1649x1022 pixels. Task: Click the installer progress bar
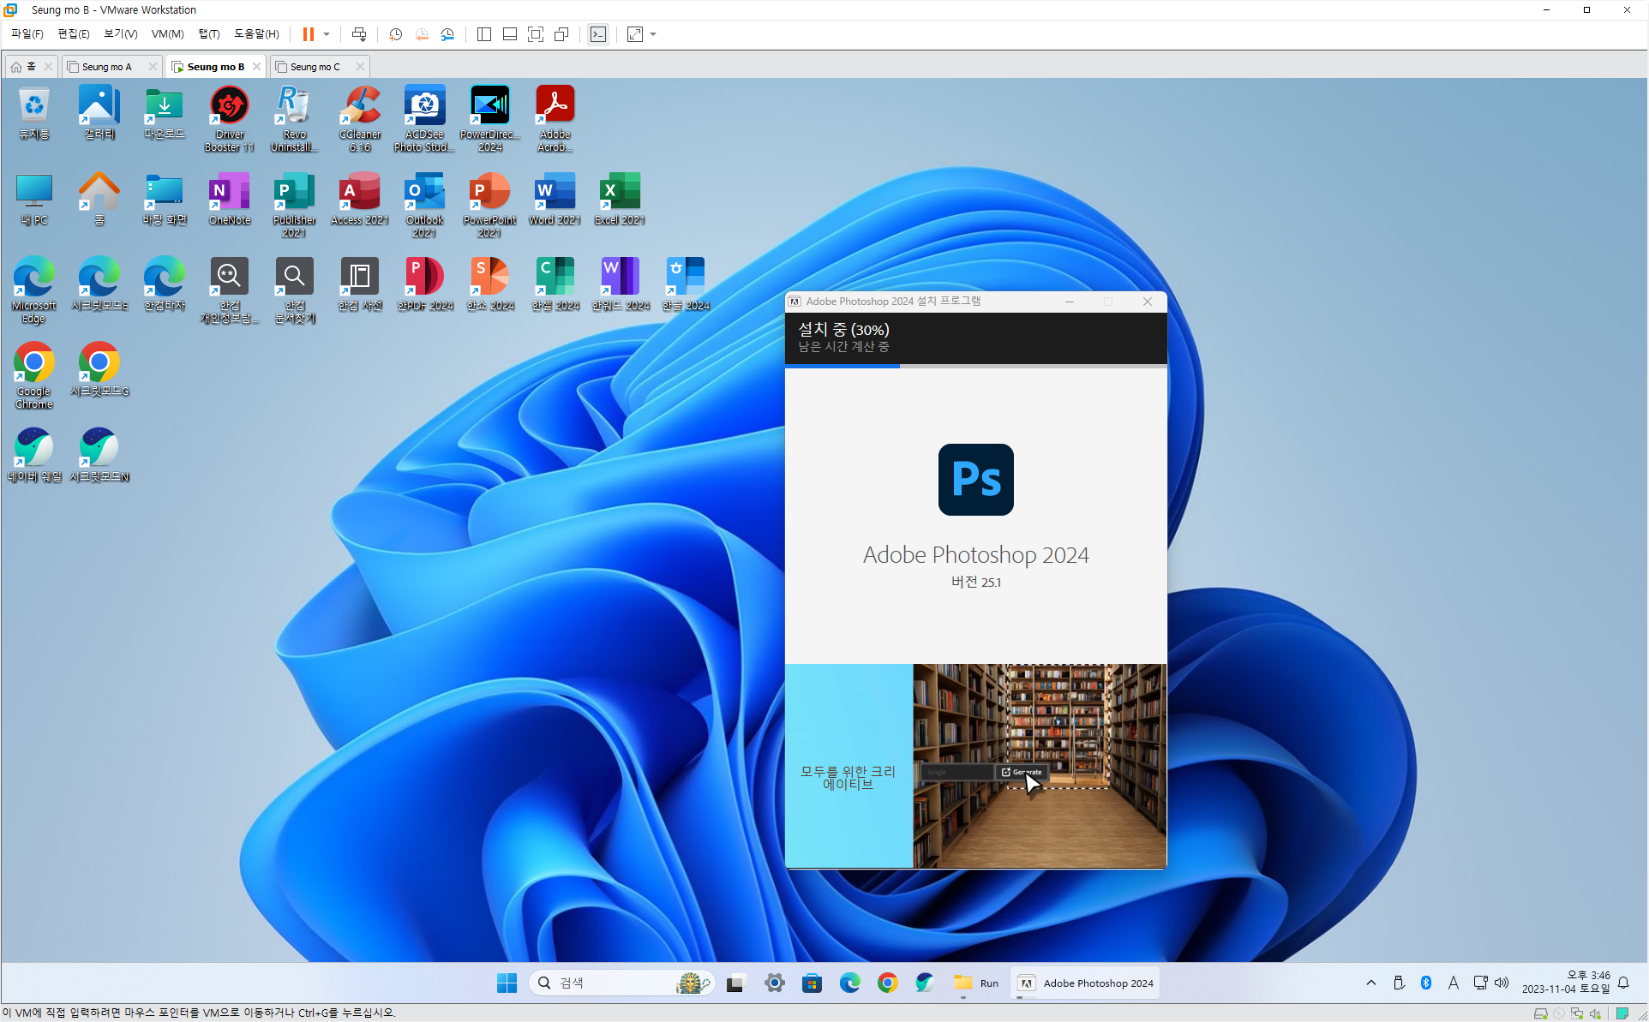pyautogui.click(x=975, y=366)
